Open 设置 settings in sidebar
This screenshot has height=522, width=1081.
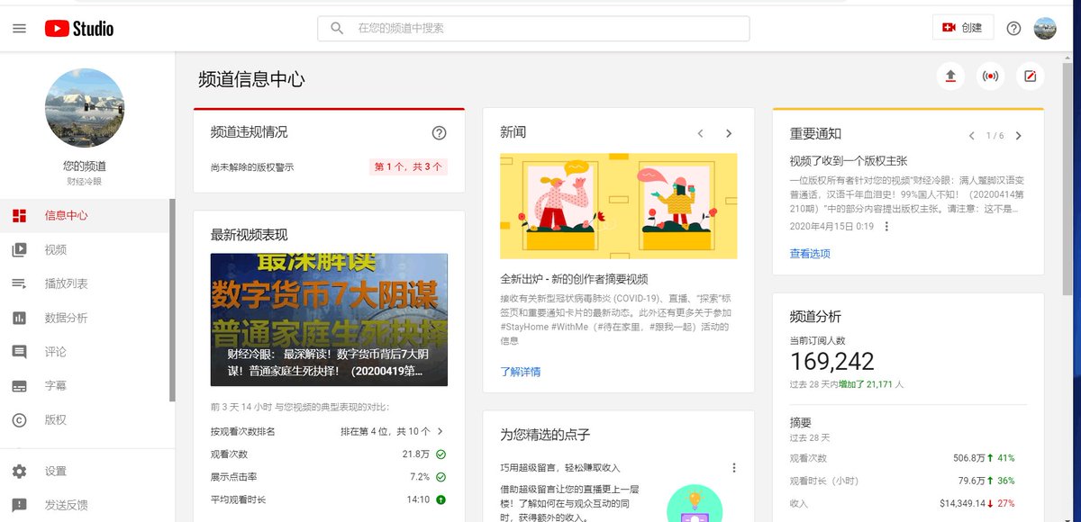[85, 471]
